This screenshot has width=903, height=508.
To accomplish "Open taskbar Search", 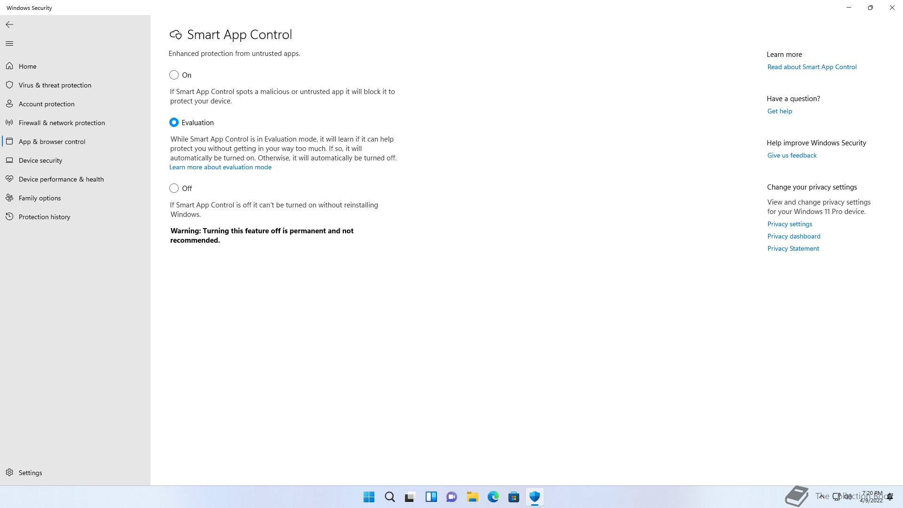I will tap(390, 497).
